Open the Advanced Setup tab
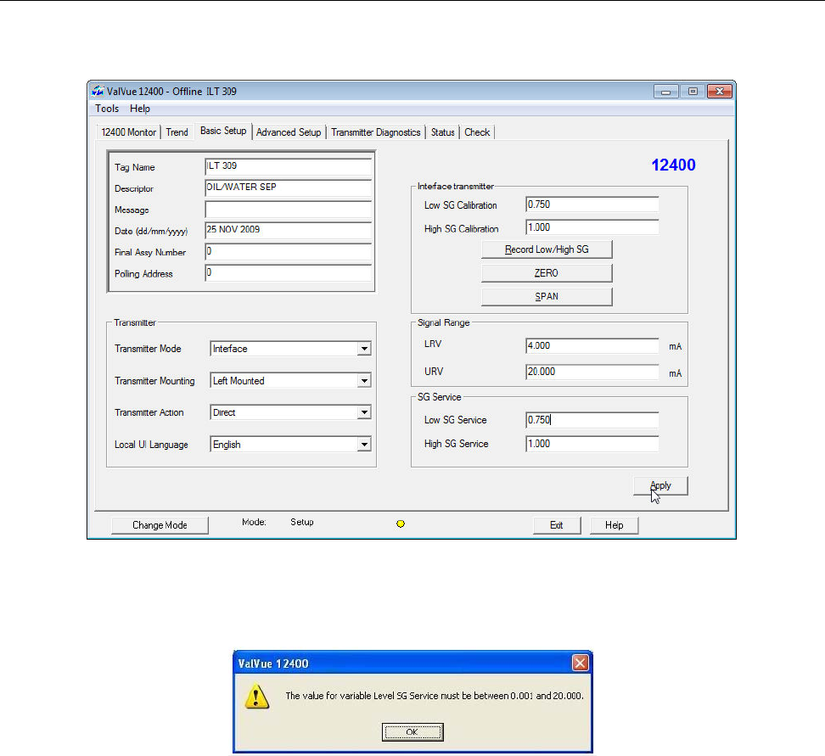The height and width of the screenshot is (756, 825). [289, 132]
